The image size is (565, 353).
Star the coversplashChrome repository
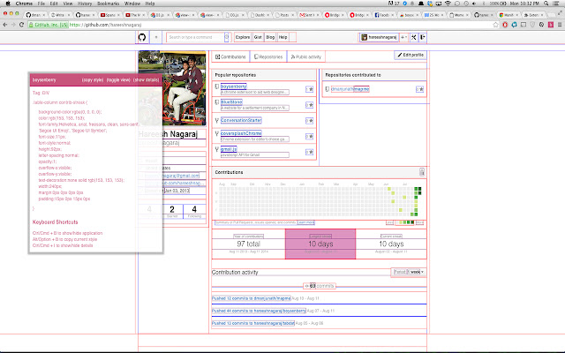309,137
